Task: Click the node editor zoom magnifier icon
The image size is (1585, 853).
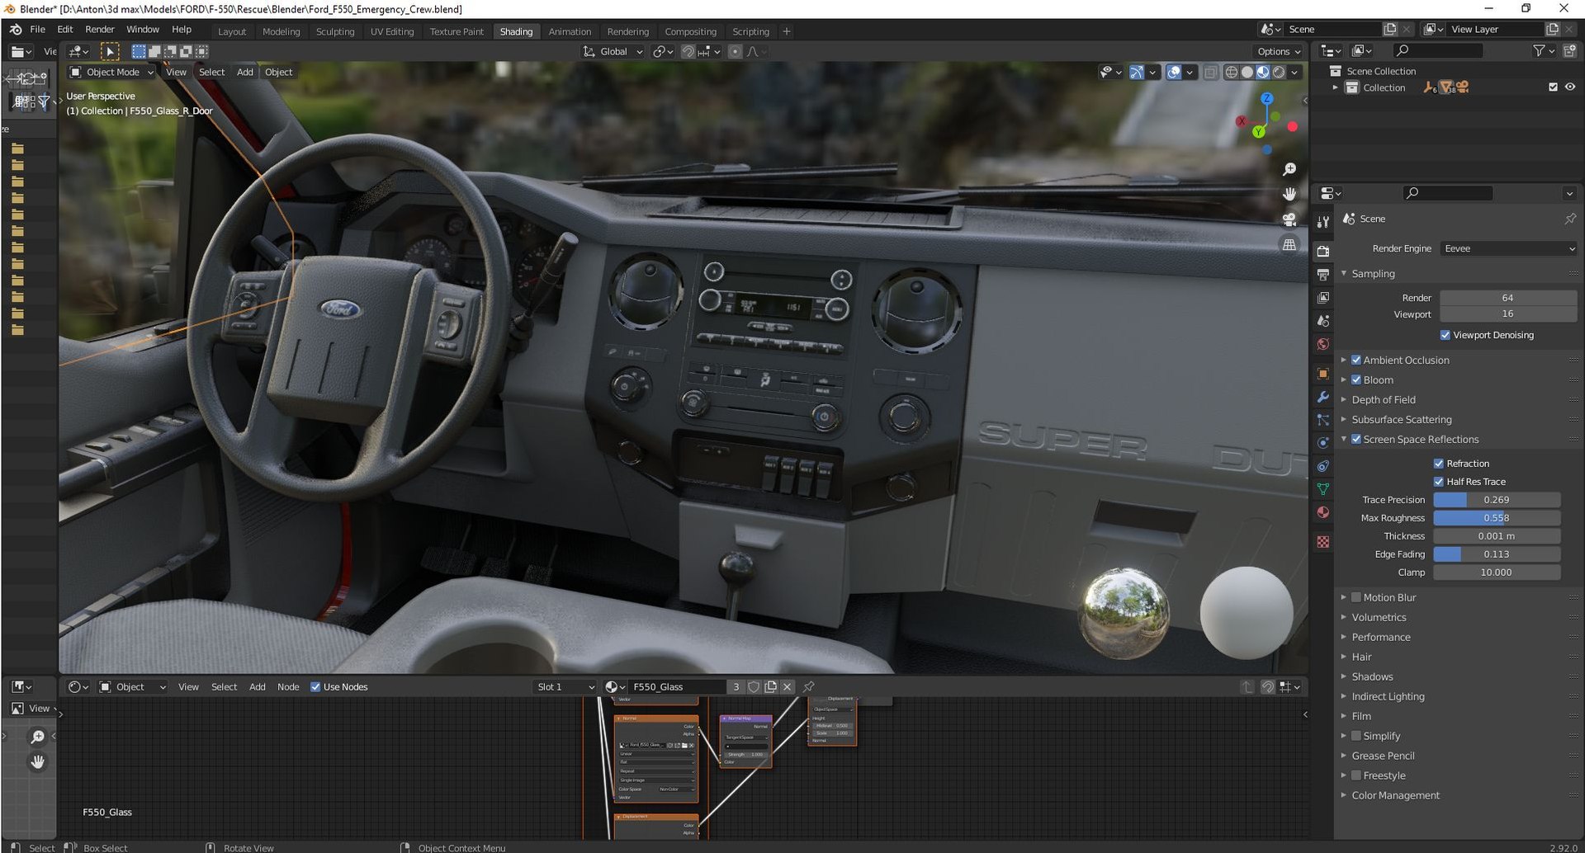Action: pyautogui.click(x=37, y=736)
